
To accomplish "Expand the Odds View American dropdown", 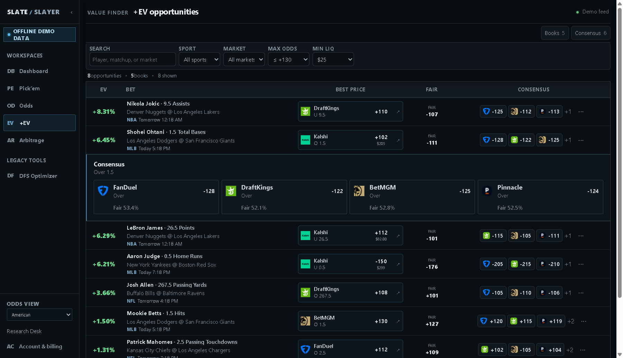I will point(39,315).
